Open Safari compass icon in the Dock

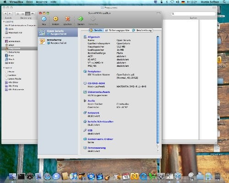[48, 176]
